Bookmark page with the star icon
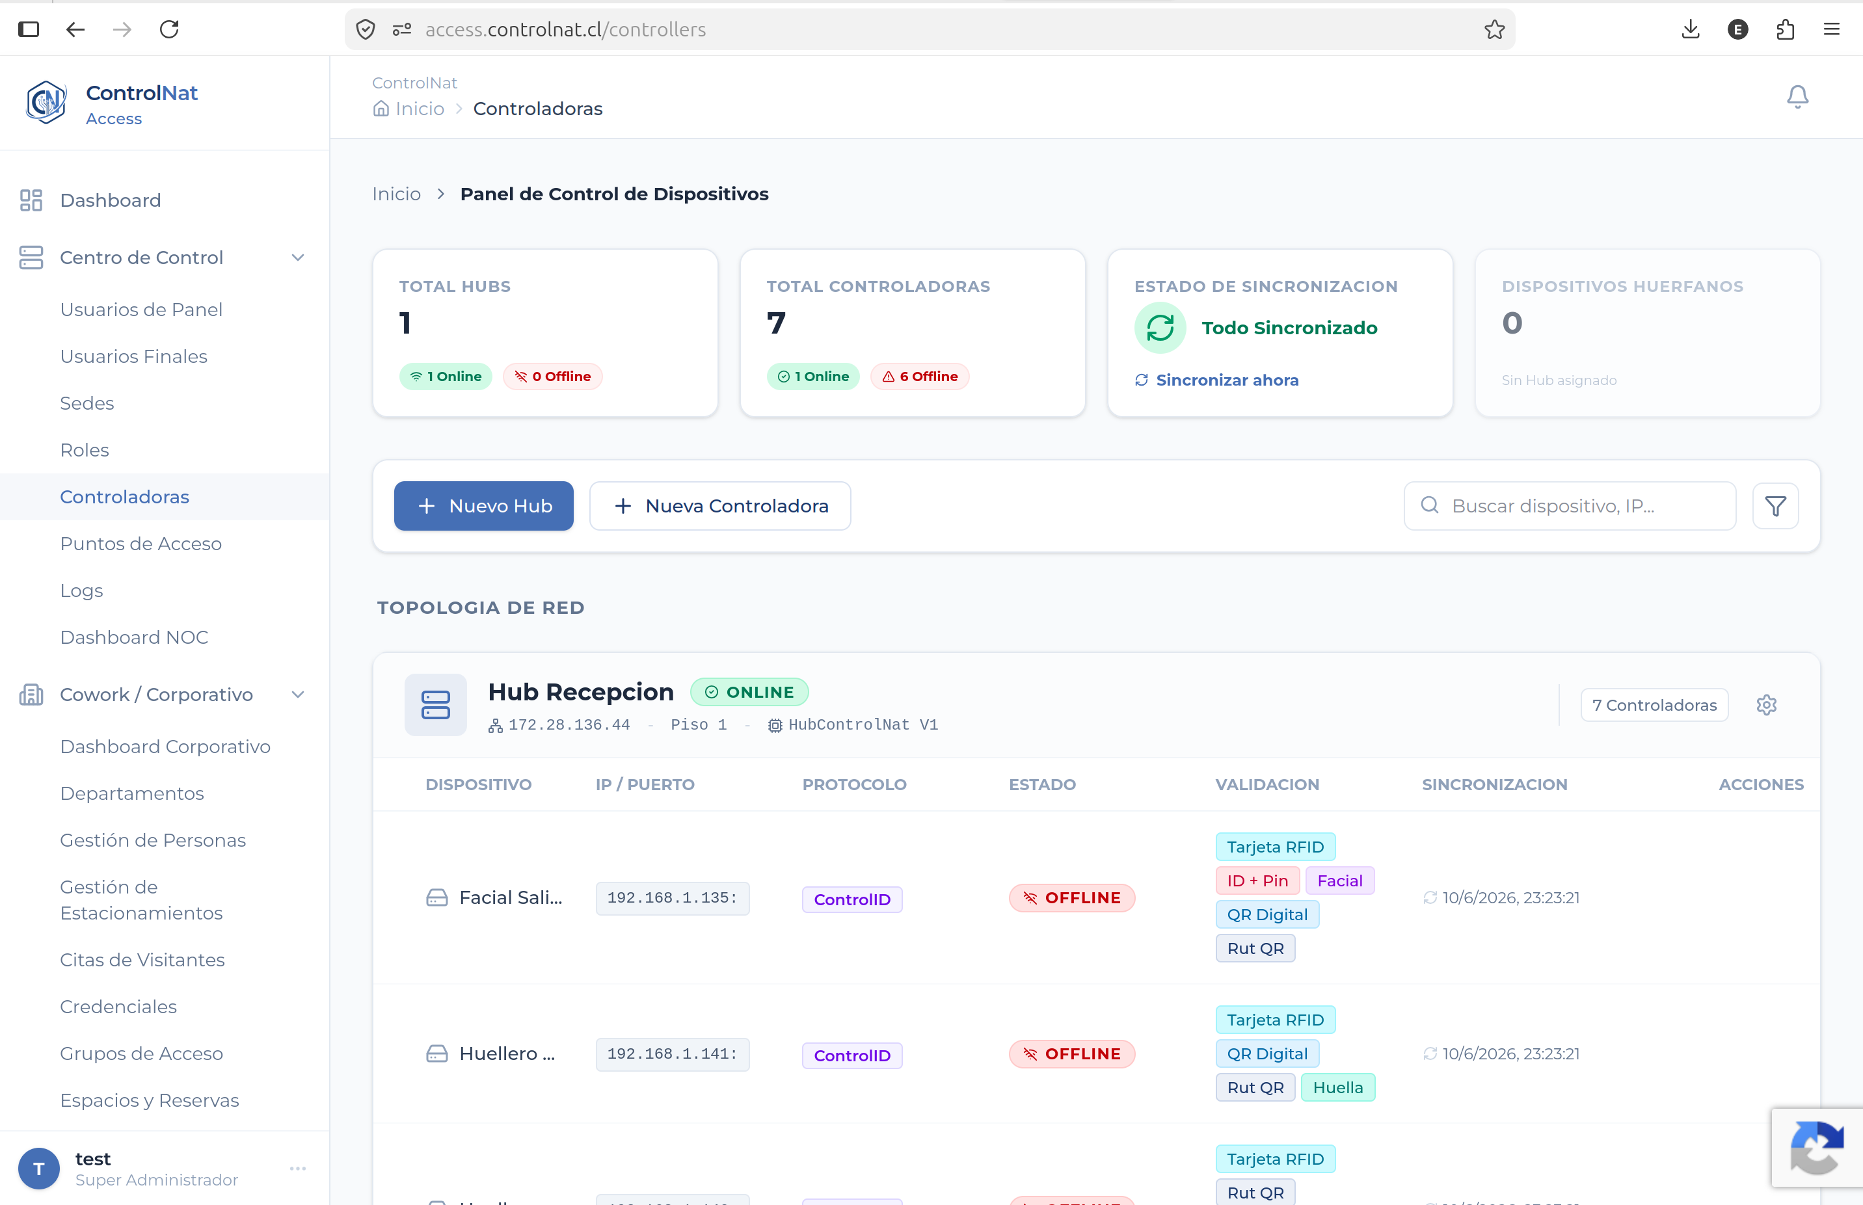1863x1205 pixels. 1494,30
